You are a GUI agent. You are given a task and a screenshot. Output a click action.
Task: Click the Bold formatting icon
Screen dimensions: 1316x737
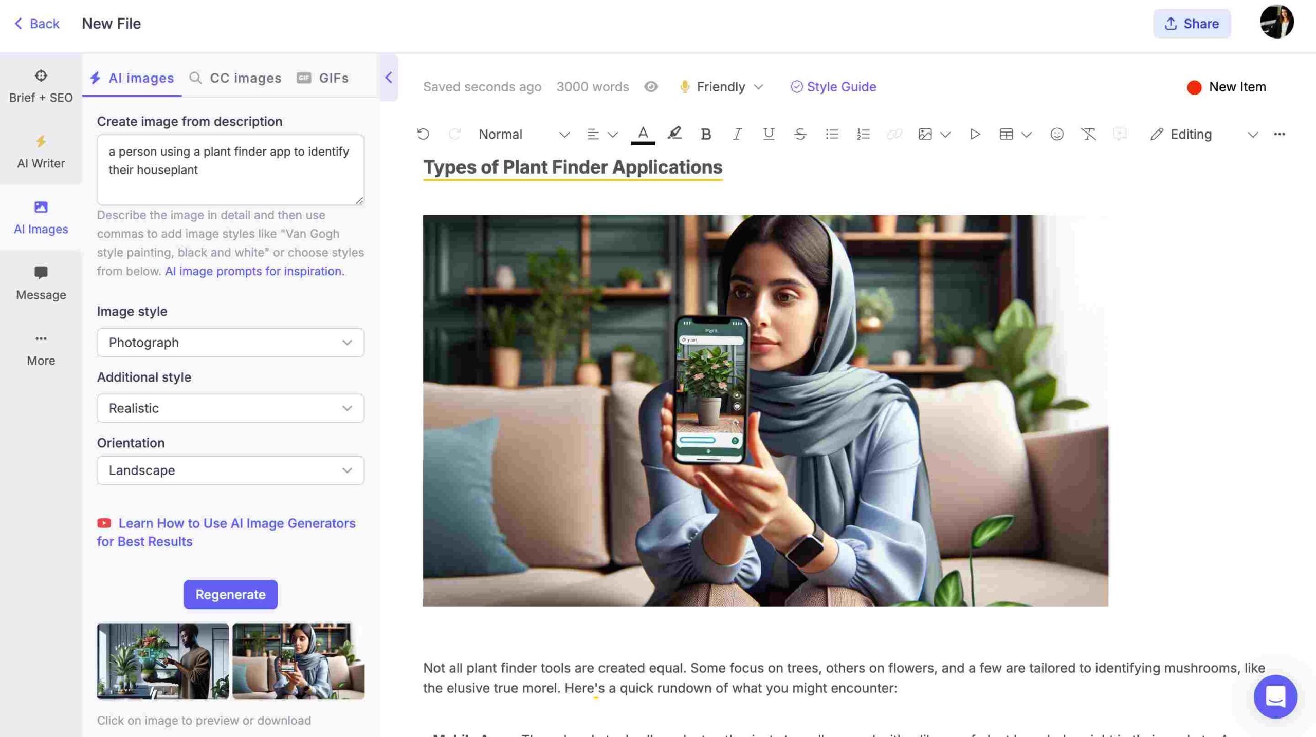point(706,134)
